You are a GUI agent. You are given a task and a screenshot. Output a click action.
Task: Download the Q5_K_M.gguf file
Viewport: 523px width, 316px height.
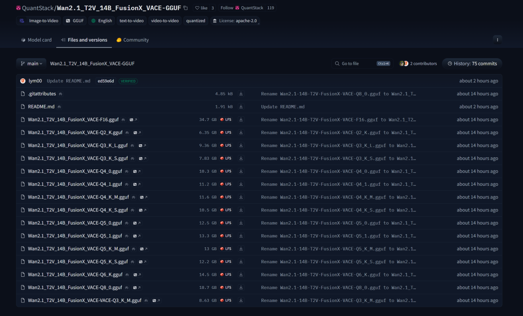tap(241, 249)
